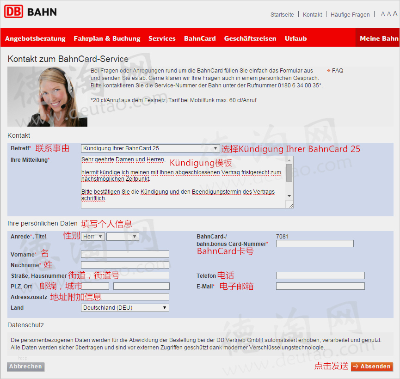Focus the Straße, Hausnummer field

pos(125,275)
